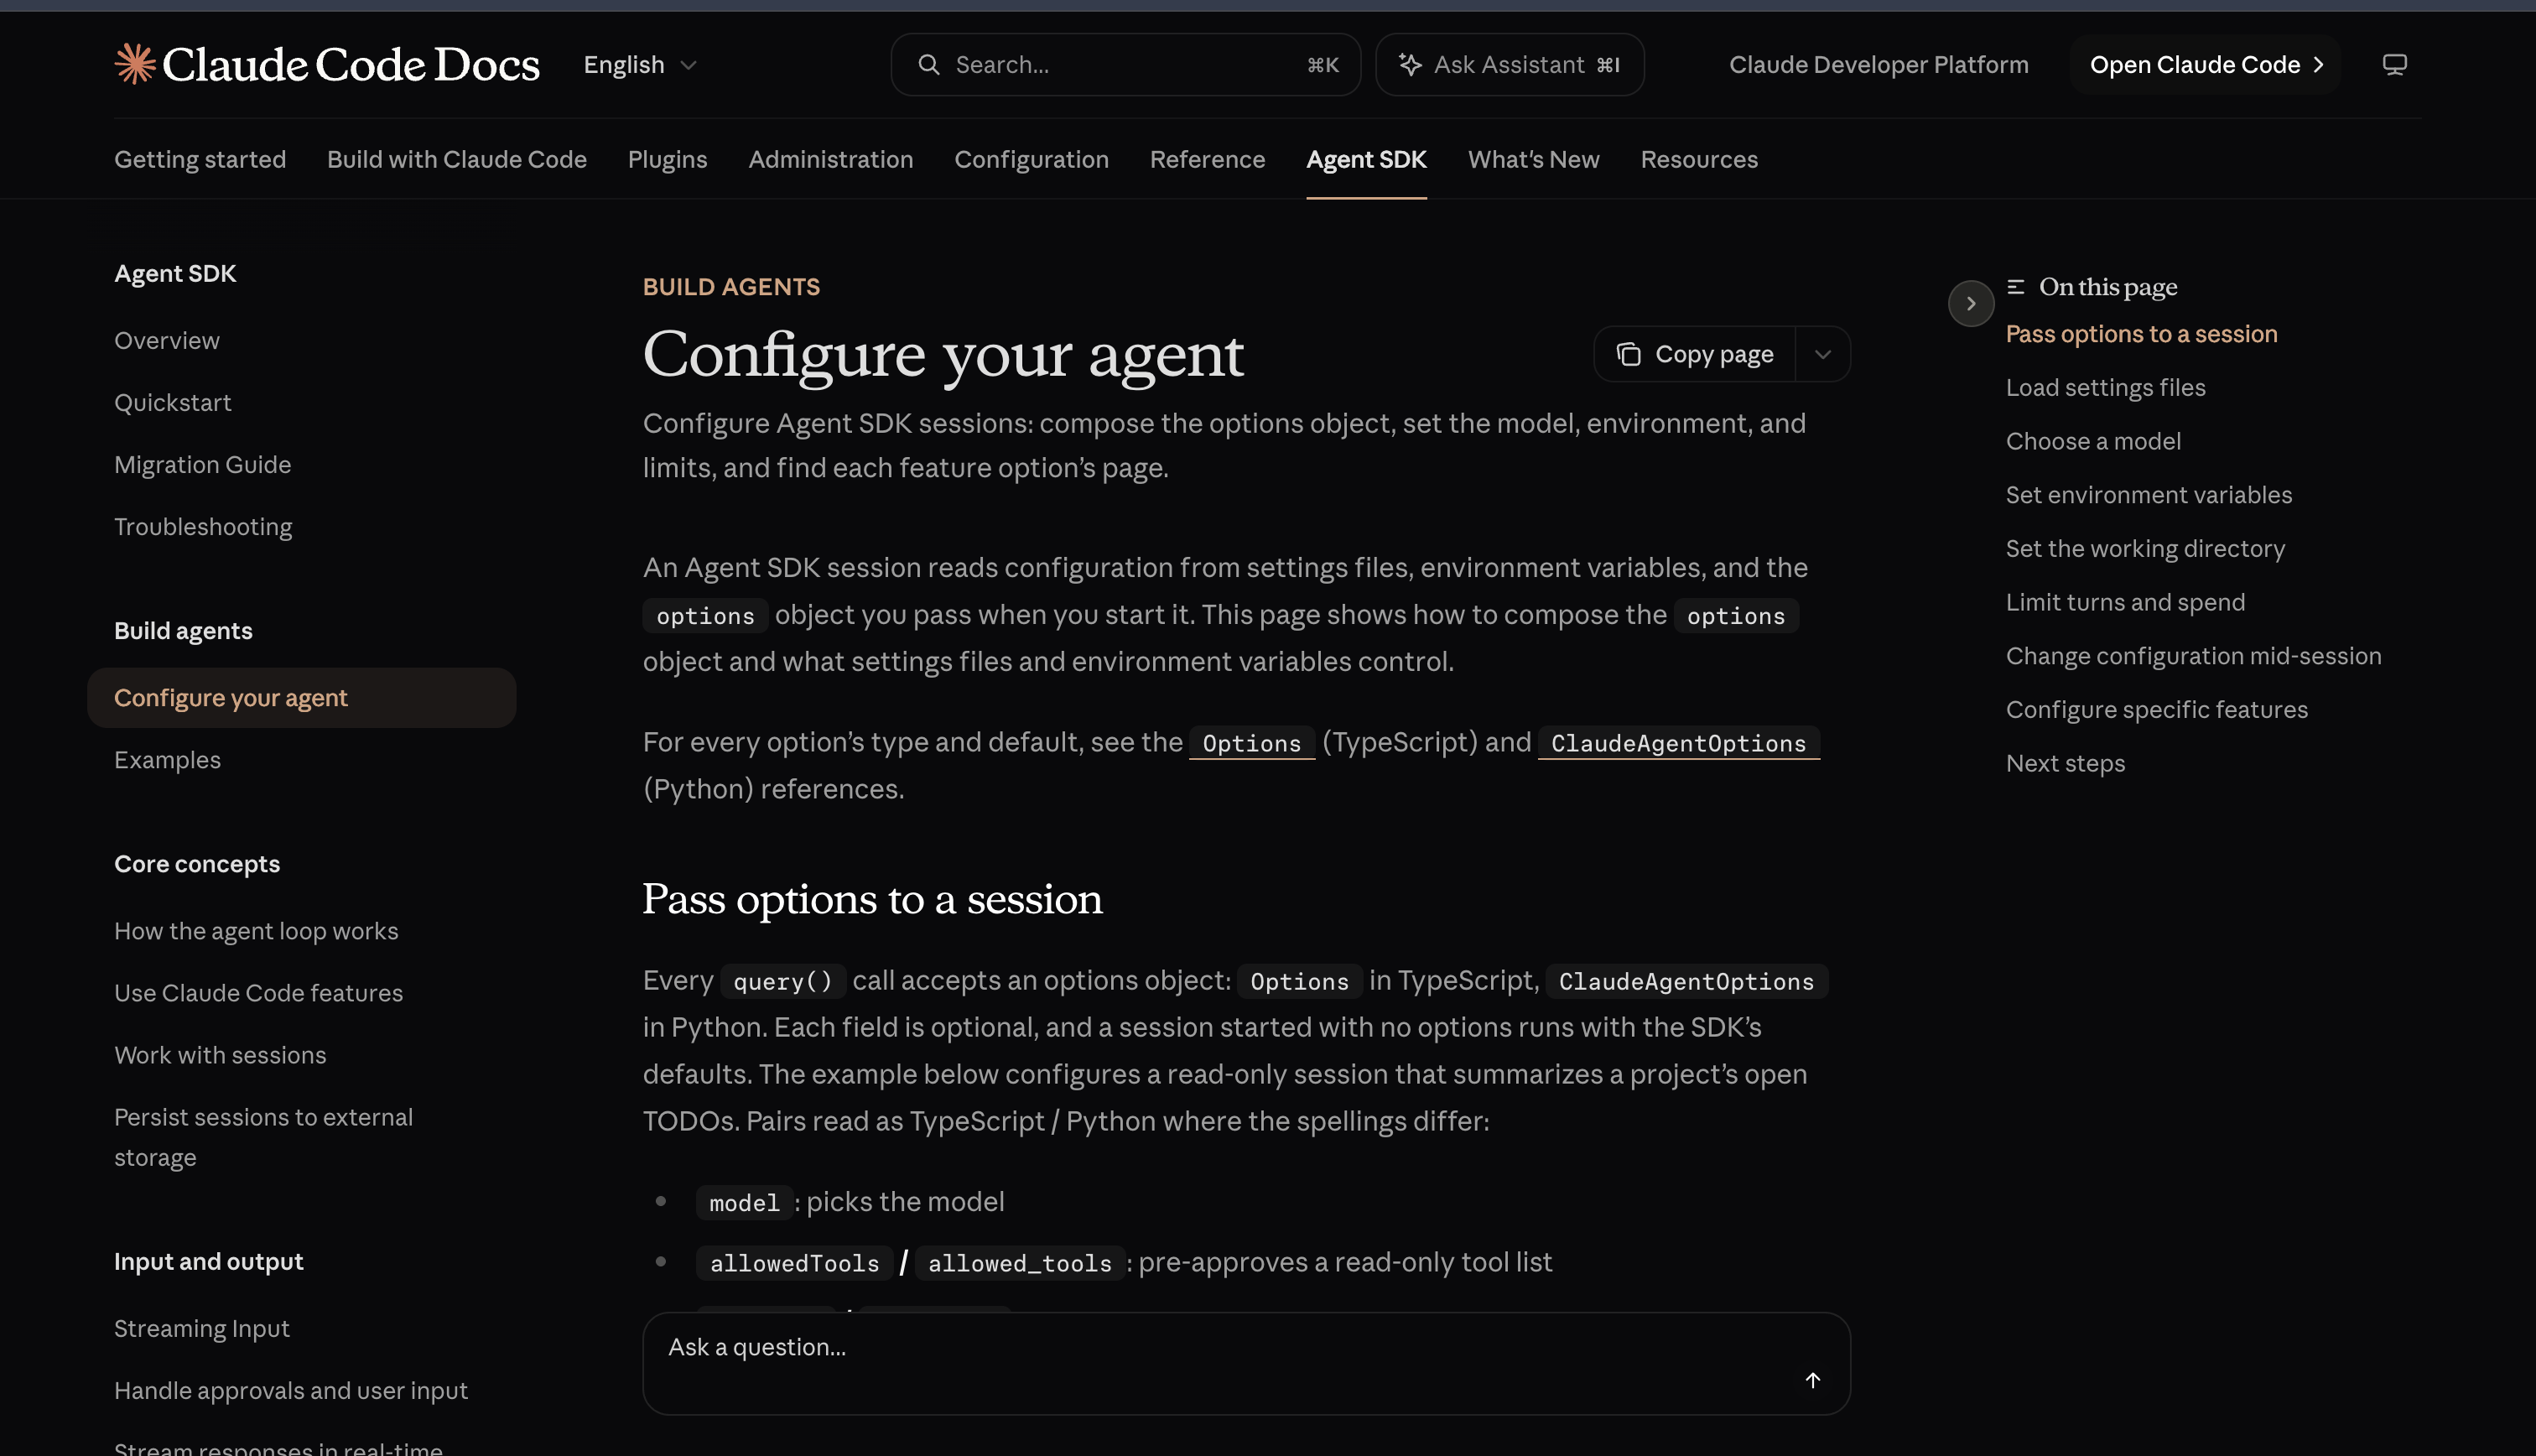
Task: Click the Ask a question input box
Action: (x=1246, y=1363)
